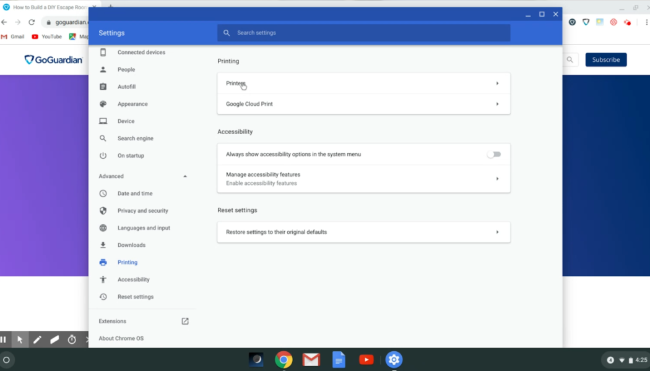Select the People section in Settings sidebar
The height and width of the screenshot is (371, 650).
tap(128, 69)
